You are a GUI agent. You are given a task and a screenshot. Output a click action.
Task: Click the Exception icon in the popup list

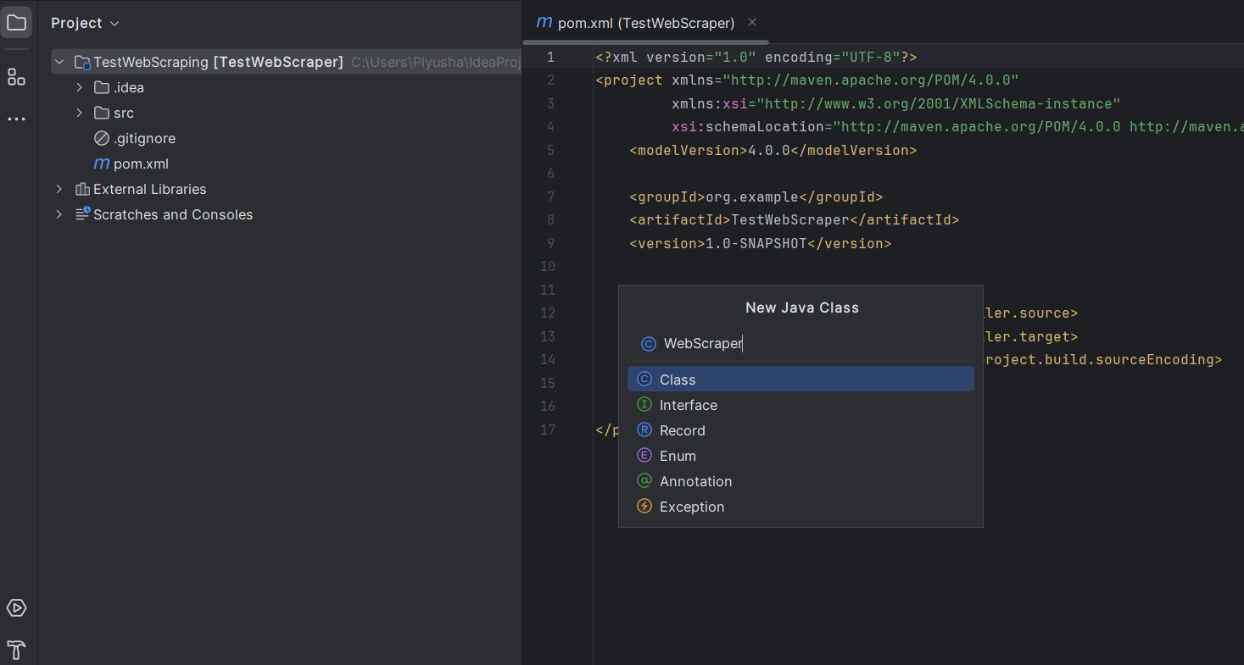coord(644,507)
